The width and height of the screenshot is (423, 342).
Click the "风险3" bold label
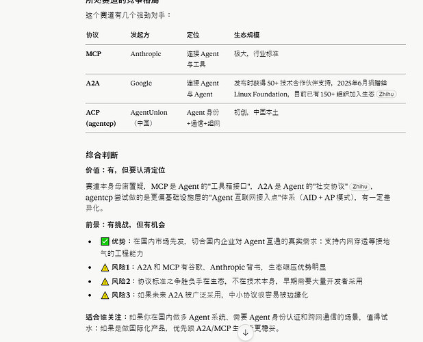click(x=121, y=295)
